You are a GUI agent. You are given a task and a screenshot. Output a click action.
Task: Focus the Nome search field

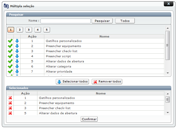point(66,21)
